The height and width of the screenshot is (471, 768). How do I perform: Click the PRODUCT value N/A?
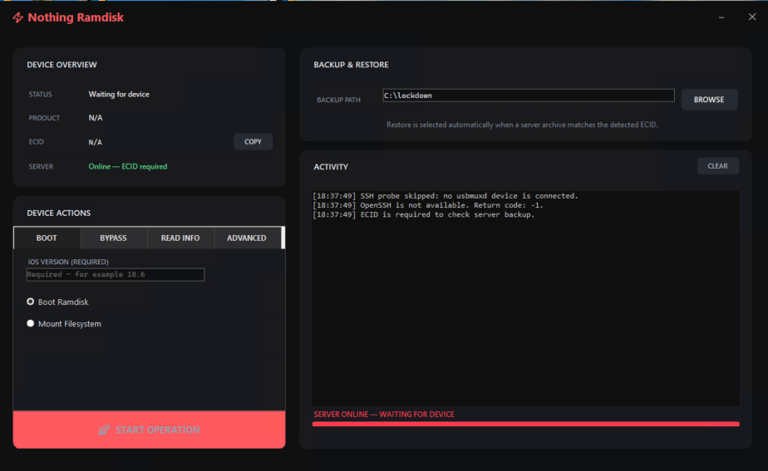pyautogui.click(x=96, y=118)
